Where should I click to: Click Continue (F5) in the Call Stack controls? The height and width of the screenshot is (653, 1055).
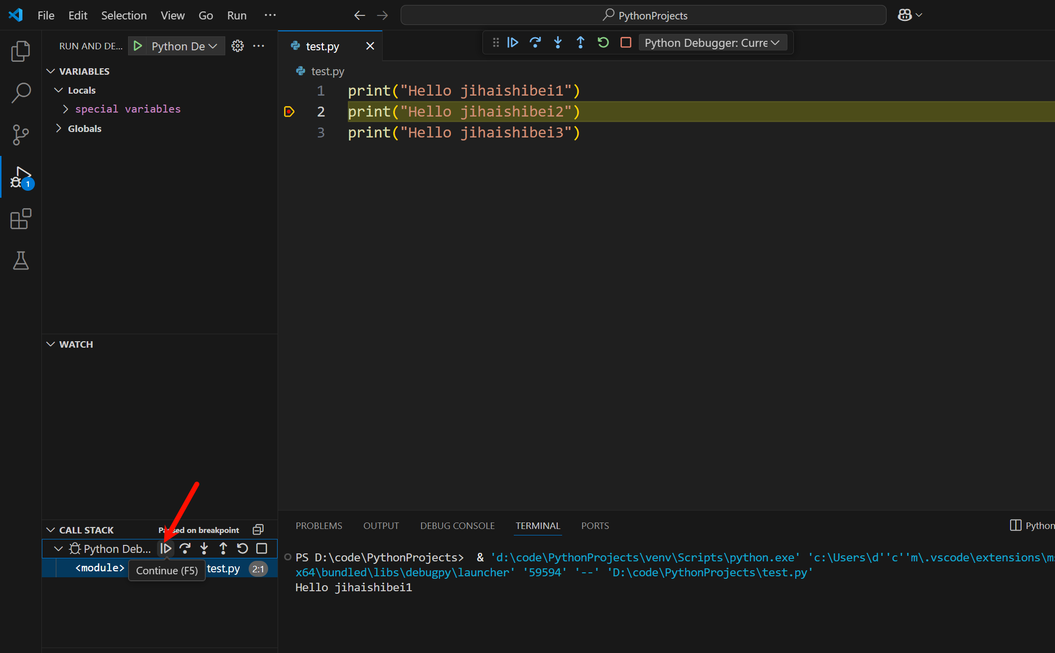[165, 548]
